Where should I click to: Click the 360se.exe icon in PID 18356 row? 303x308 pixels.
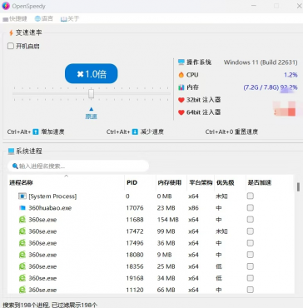click(22, 266)
